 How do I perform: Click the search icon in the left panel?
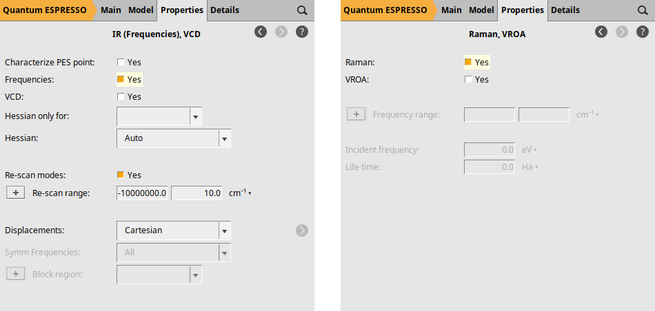click(302, 10)
